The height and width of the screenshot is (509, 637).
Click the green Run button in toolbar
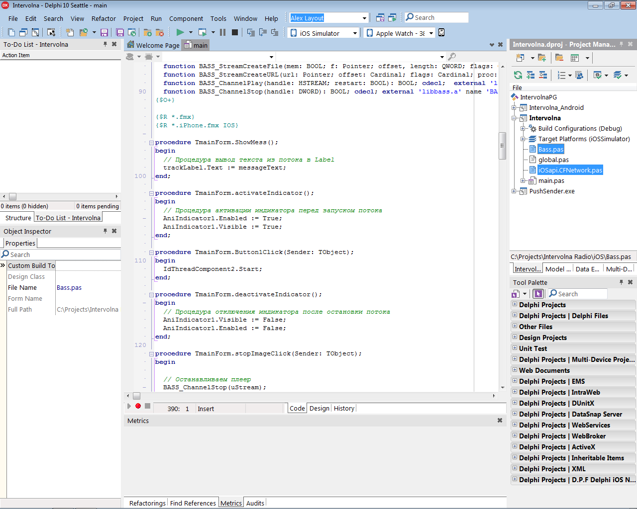(x=180, y=32)
